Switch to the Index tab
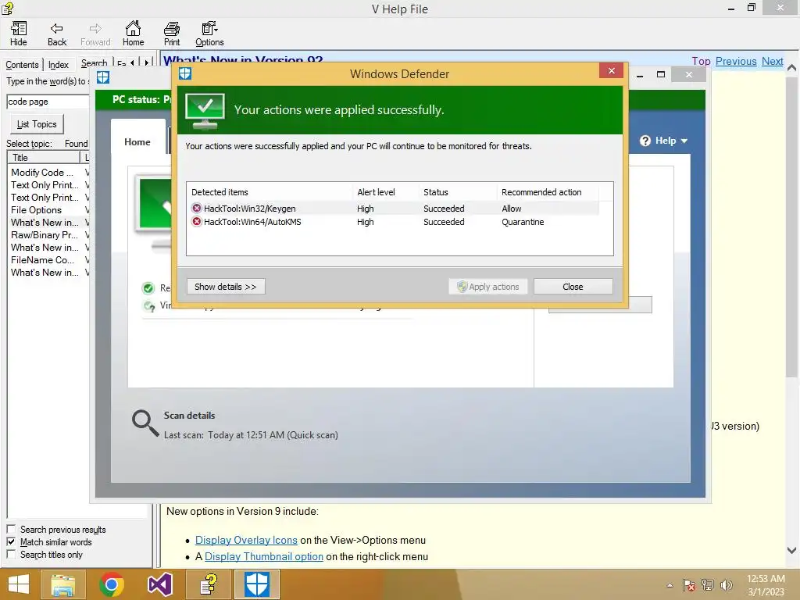The width and height of the screenshot is (800, 600). pos(58,65)
